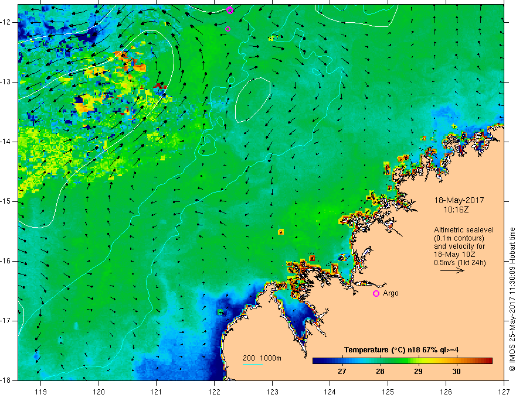516x398 pixels.
Task: Click the small magenta Argo float marker near -12
Action: click(228, 29)
